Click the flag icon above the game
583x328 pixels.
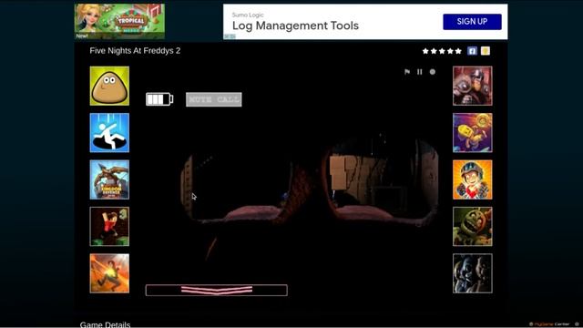(x=407, y=72)
